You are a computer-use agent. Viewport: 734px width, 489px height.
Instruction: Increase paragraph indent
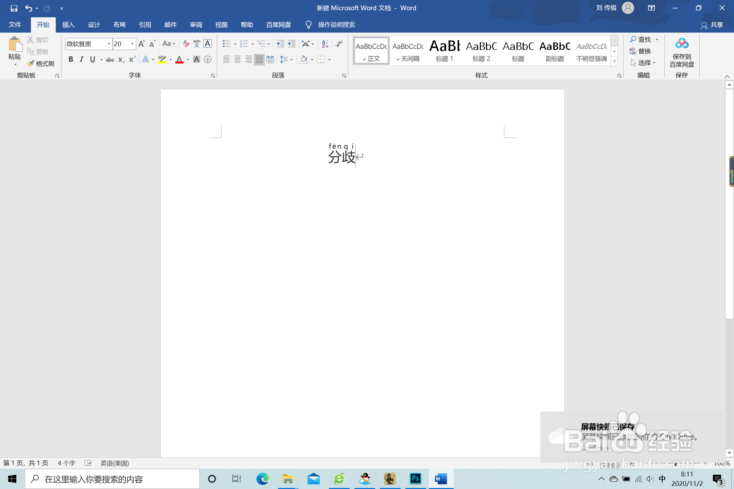(x=292, y=44)
